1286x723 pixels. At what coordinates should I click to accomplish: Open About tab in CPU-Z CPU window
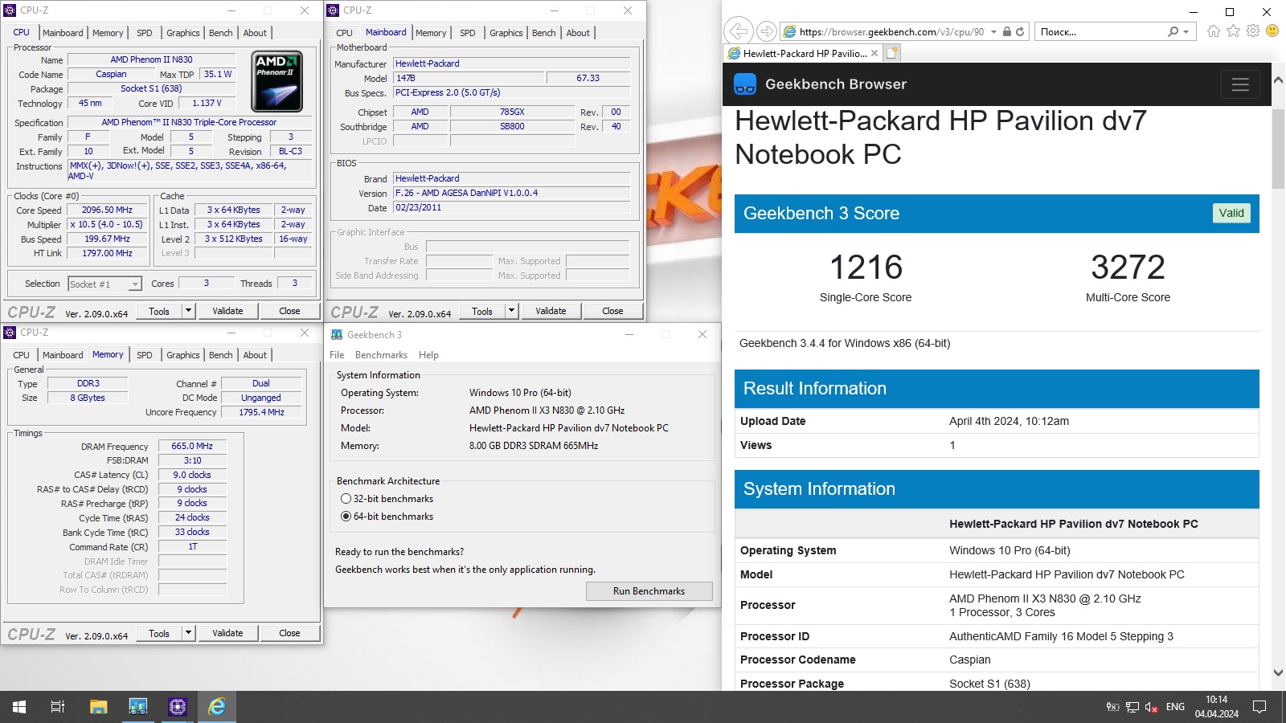(255, 33)
